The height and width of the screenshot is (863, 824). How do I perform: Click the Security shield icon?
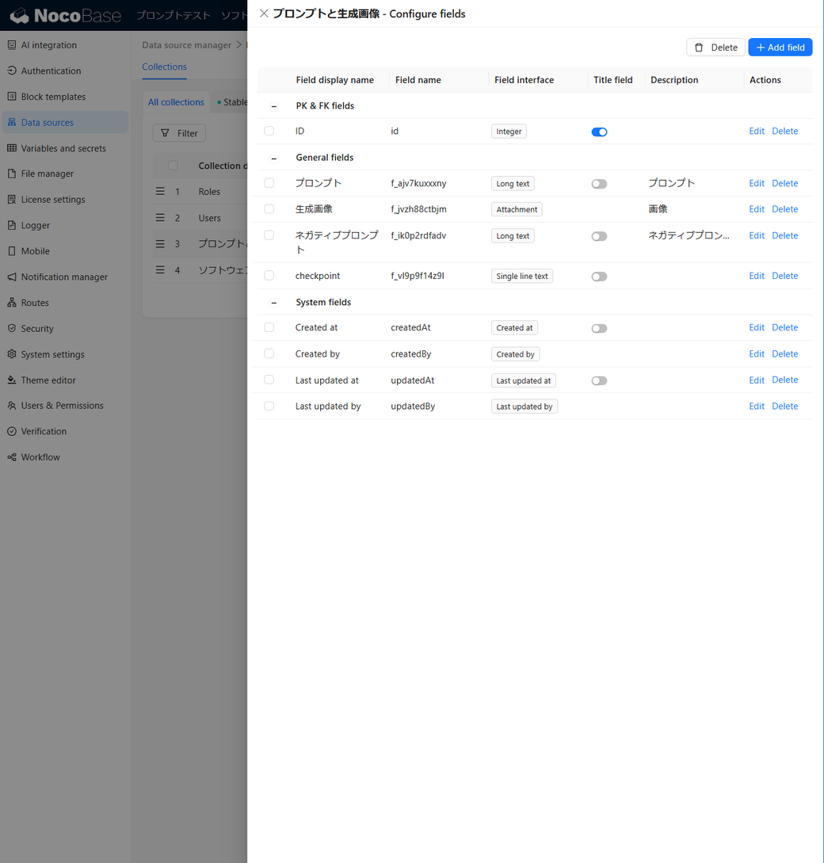pos(12,328)
